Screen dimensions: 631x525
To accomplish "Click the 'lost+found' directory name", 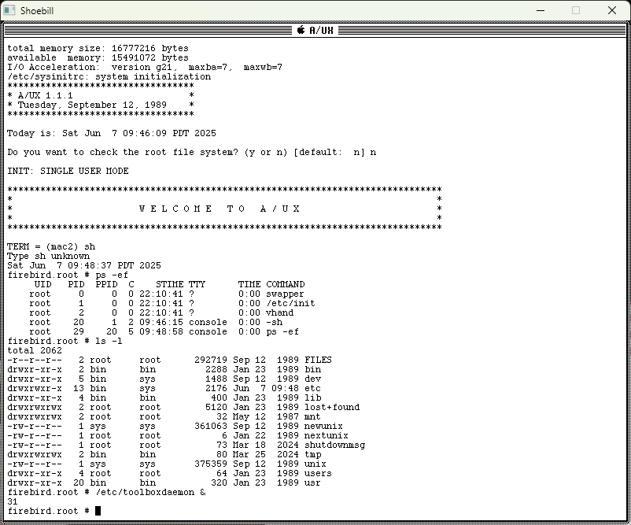I will coord(332,408).
